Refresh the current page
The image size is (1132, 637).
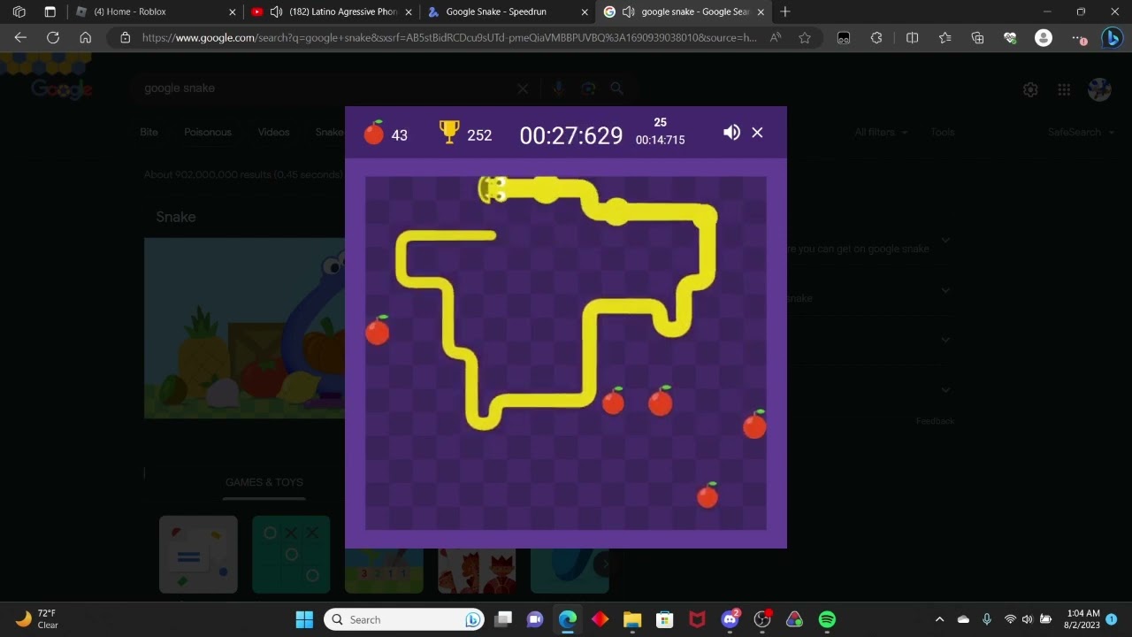pyautogui.click(x=53, y=38)
